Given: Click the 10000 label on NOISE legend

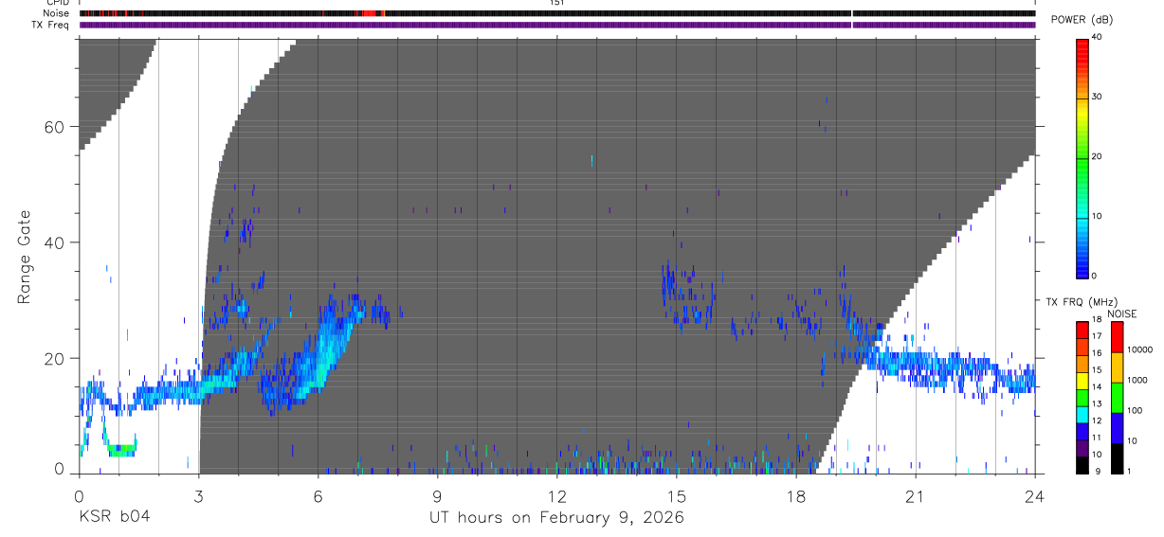Looking at the screenshot, I should click(x=1139, y=349).
